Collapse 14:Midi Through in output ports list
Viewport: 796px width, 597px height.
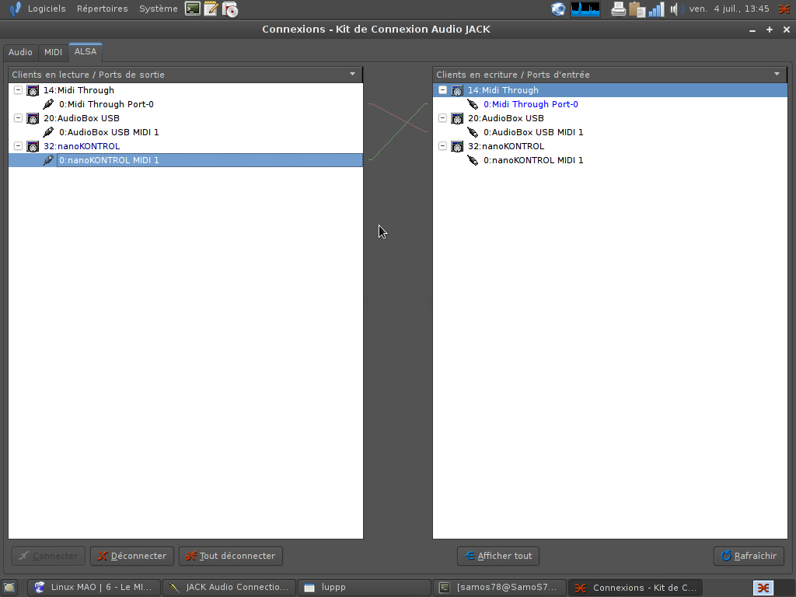[x=19, y=90]
